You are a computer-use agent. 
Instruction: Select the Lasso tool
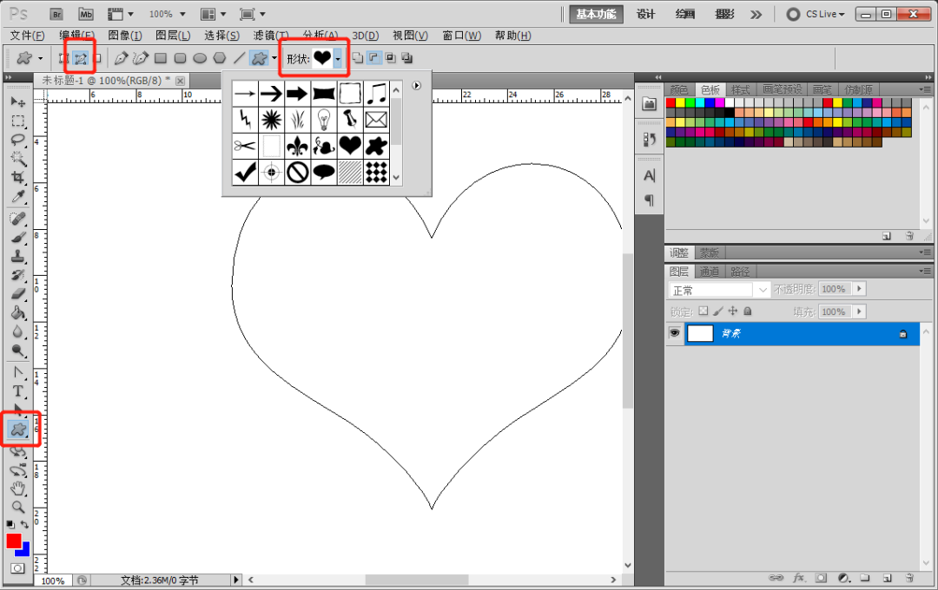(x=18, y=140)
